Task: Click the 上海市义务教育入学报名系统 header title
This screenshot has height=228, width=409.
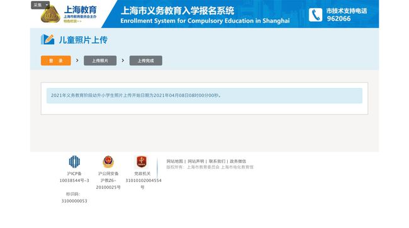Action: click(177, 11)
